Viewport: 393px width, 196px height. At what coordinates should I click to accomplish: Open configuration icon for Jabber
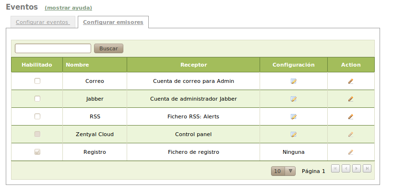[x=294, y=99]
